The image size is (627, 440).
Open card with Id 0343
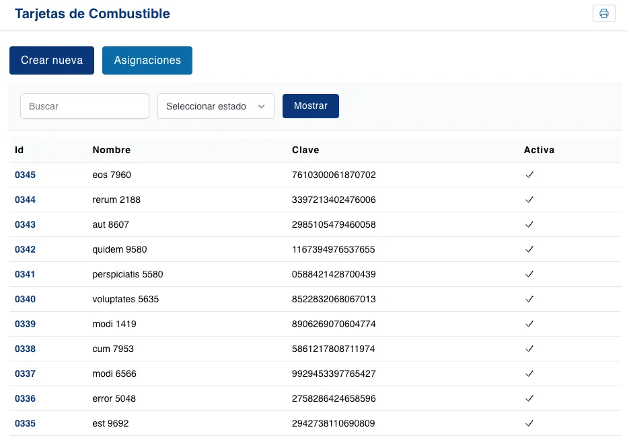tap(26, 224)
